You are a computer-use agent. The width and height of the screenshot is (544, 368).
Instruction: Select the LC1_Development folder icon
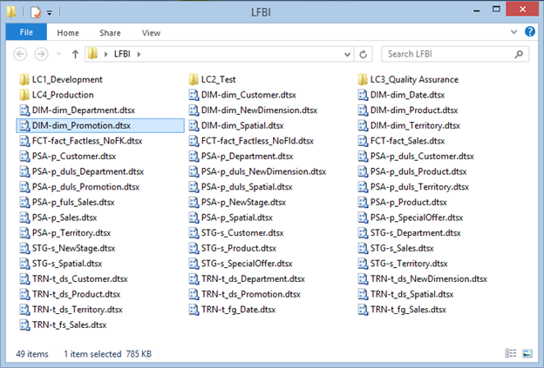[24, 80]
